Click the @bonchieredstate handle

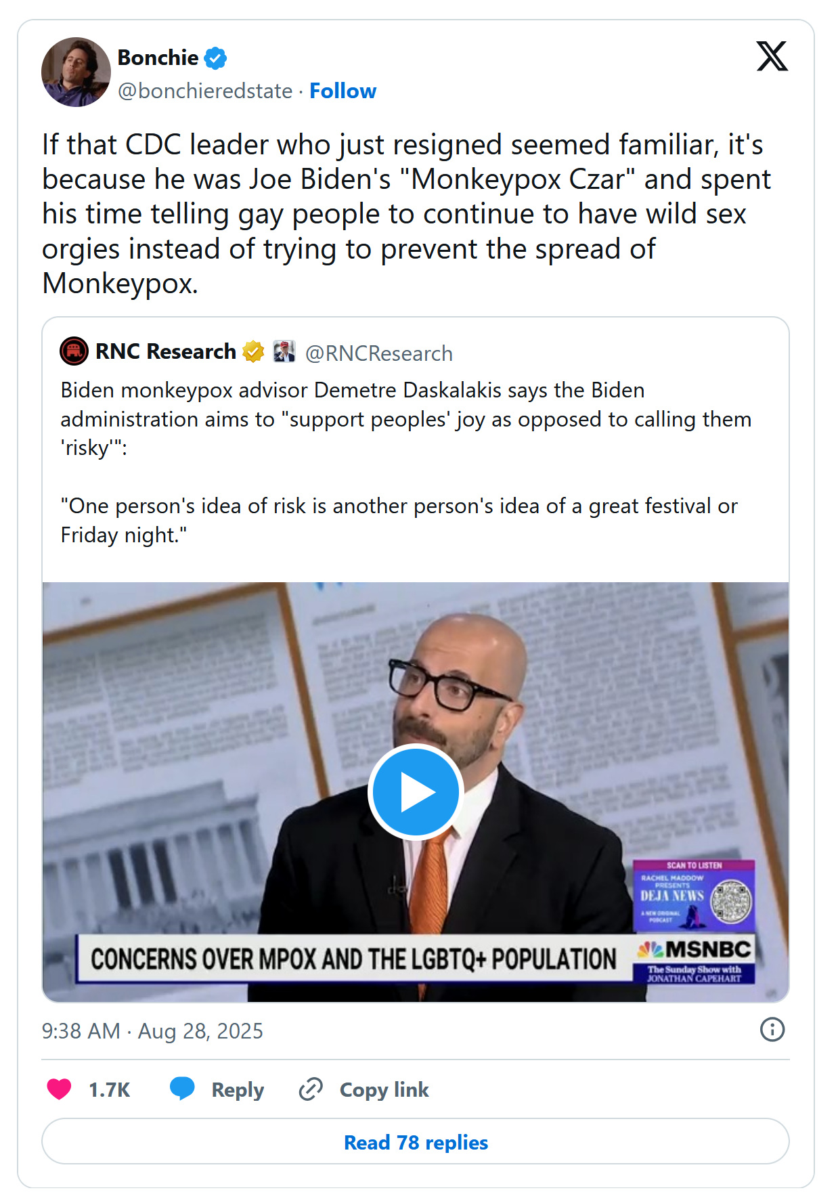click(204, 91)
